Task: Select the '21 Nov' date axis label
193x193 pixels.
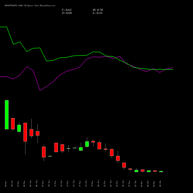Action: coord(105,184)
